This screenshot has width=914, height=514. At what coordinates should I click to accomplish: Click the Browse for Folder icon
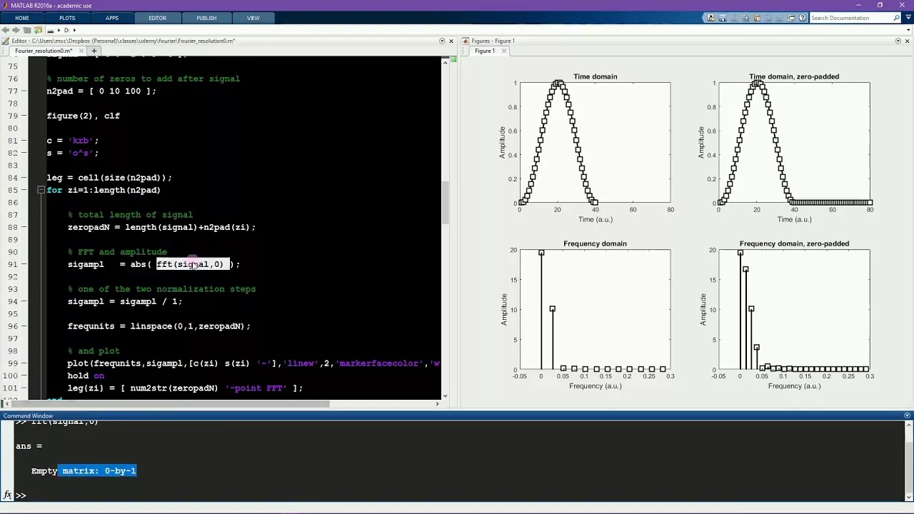[38, 30]
